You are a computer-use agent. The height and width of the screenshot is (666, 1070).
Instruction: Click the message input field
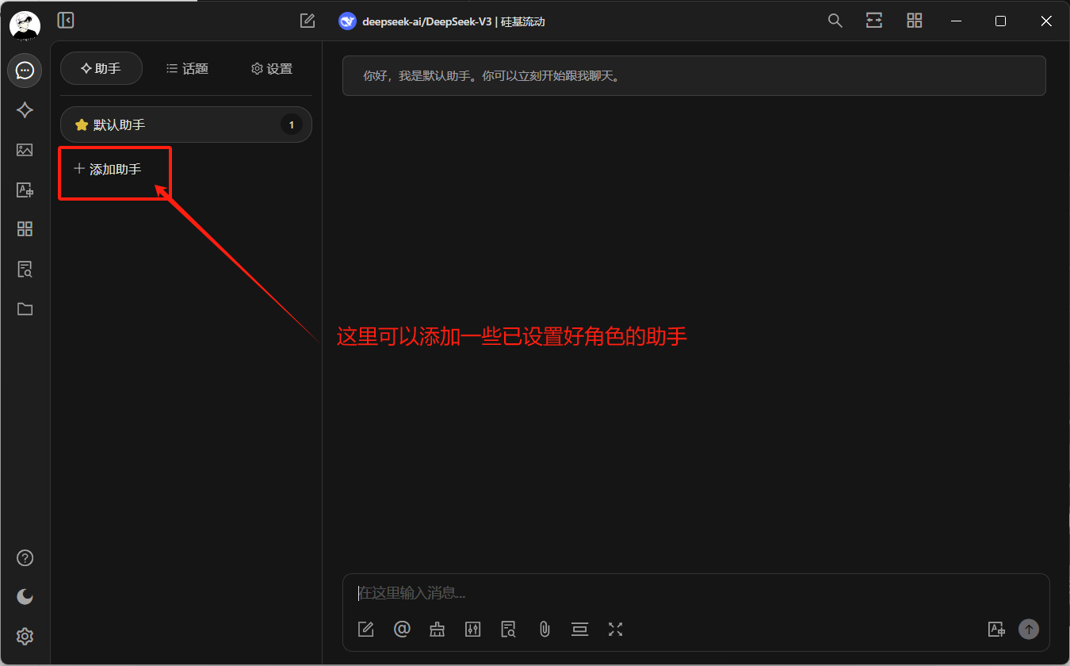[674, 593]
